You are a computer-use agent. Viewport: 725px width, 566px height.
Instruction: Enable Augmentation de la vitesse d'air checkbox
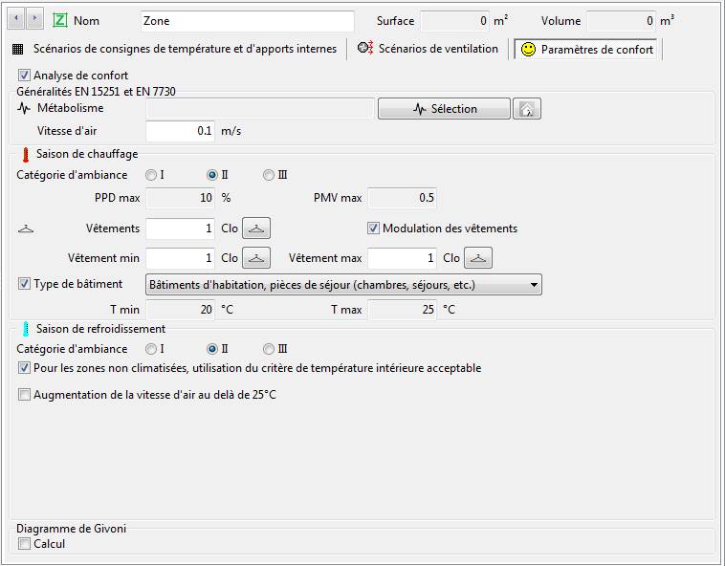(24, 395)
